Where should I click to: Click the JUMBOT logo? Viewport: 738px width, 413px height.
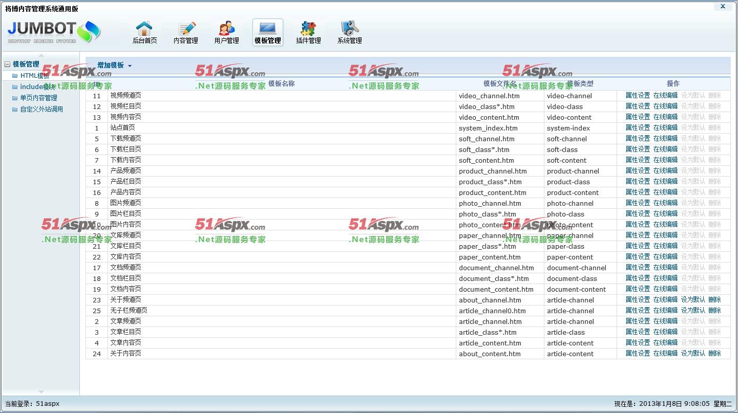54,32
